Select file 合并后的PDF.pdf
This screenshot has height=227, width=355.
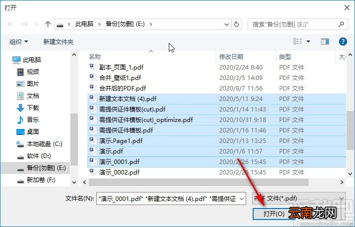pyautogui.click(x=122, y=88)
